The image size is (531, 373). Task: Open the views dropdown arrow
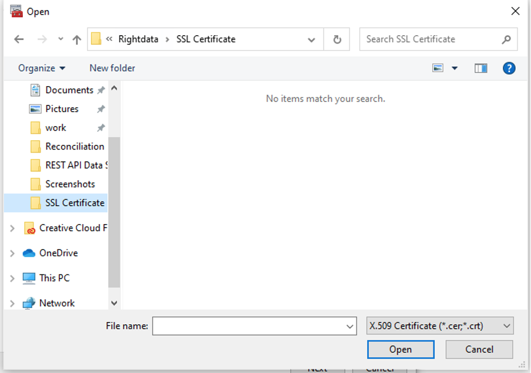click(x=455, y=67)
